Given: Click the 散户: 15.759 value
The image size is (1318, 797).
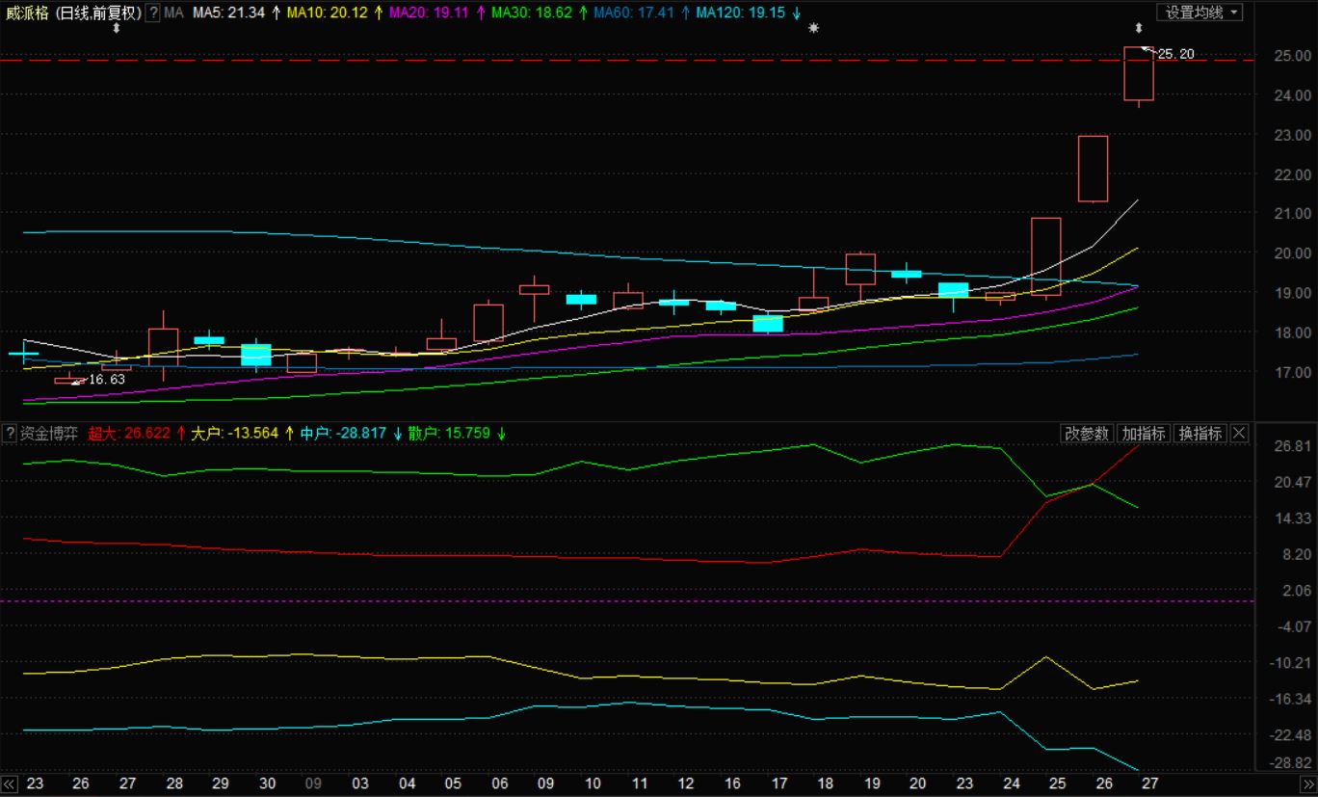Looking at the screenshot, I should point(447,434).
